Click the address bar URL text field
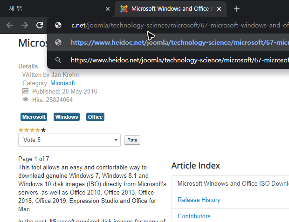The height and width of the screenshot is (222, 289). point(180,25)
